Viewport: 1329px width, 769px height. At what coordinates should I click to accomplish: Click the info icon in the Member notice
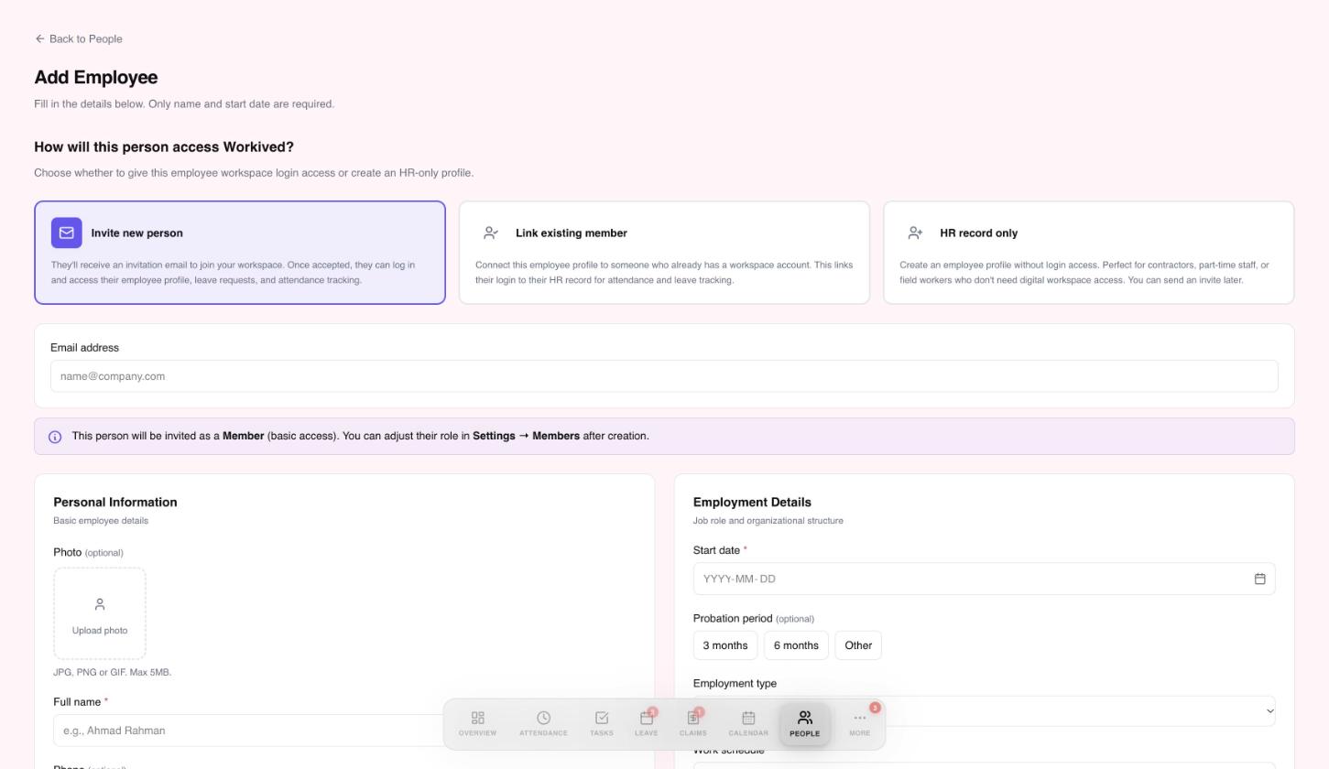[55, 437]
